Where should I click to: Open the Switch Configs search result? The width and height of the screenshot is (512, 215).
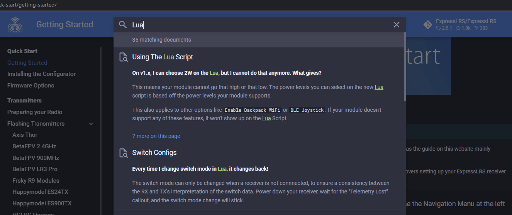(x=154, y=153)
